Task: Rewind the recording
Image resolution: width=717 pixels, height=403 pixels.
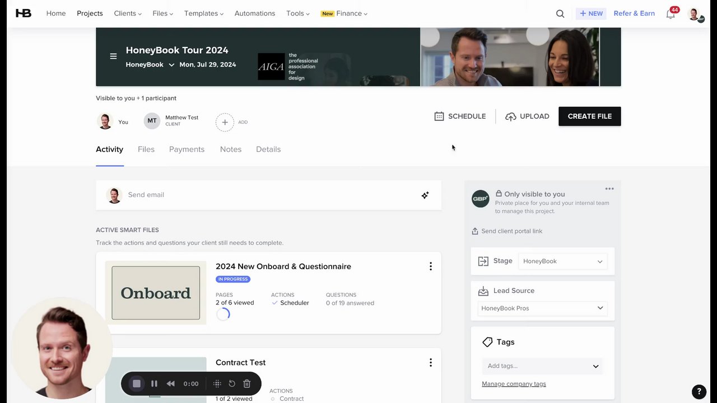Action: (171, 383)
